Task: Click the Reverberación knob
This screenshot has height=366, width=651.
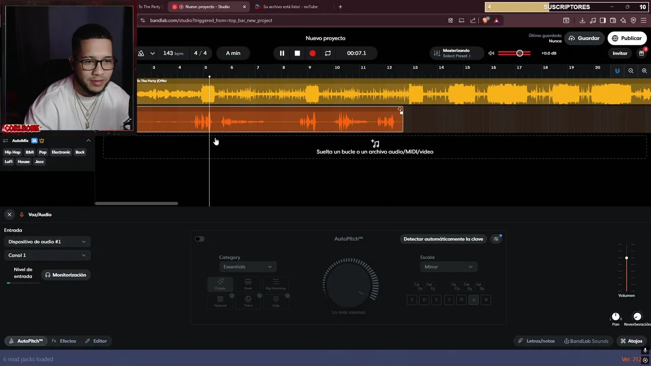Action: pyautogui.click(x=637, y=317)
